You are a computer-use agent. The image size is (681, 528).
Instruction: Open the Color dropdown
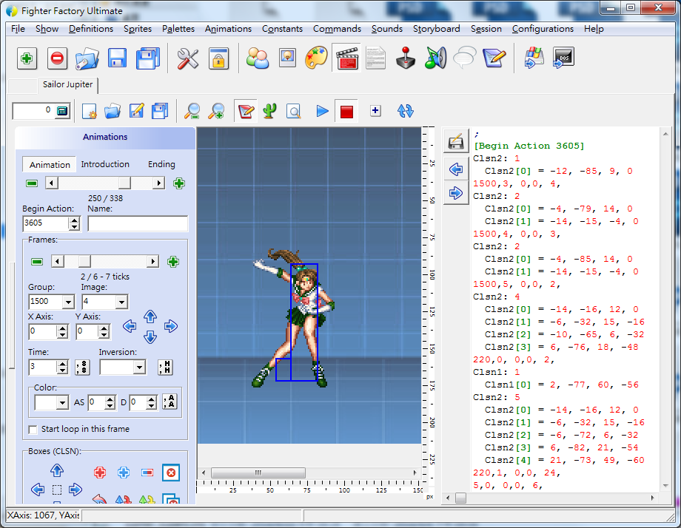[62, 402]
